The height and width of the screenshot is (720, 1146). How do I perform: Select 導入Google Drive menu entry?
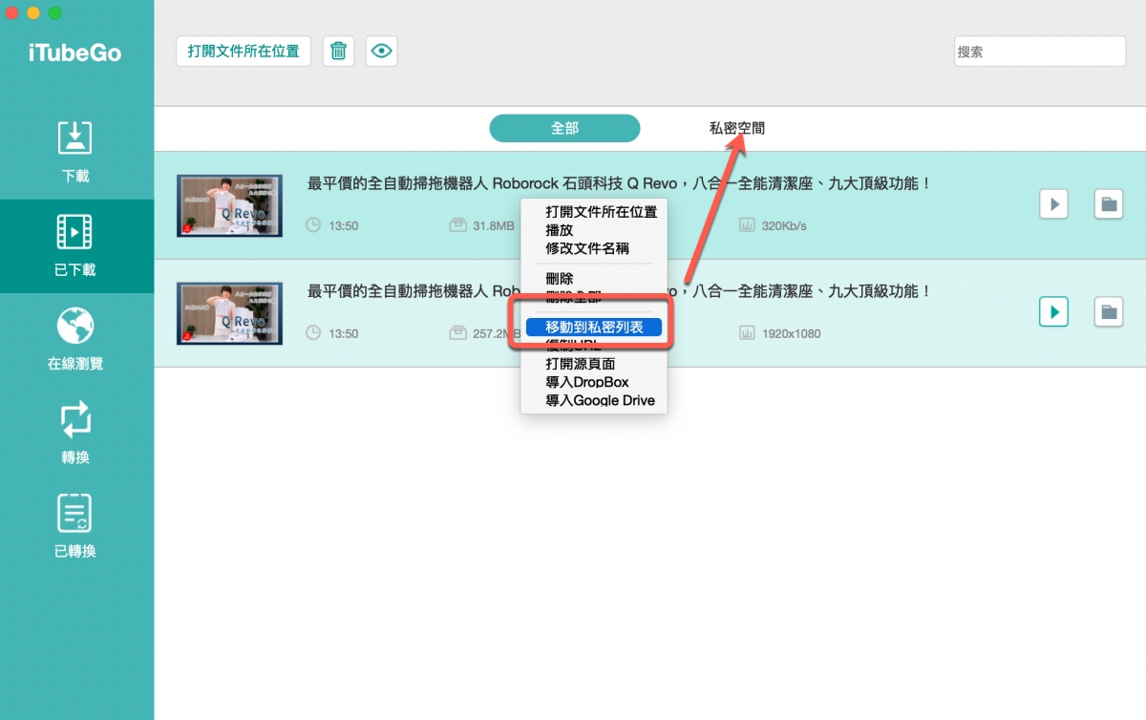600,400
